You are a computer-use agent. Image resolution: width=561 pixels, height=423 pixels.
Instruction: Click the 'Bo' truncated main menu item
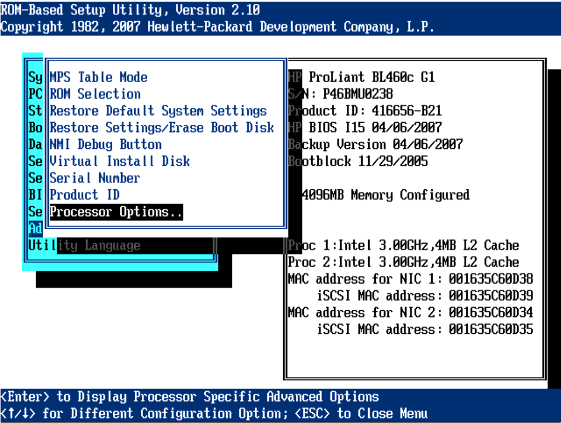36,128
